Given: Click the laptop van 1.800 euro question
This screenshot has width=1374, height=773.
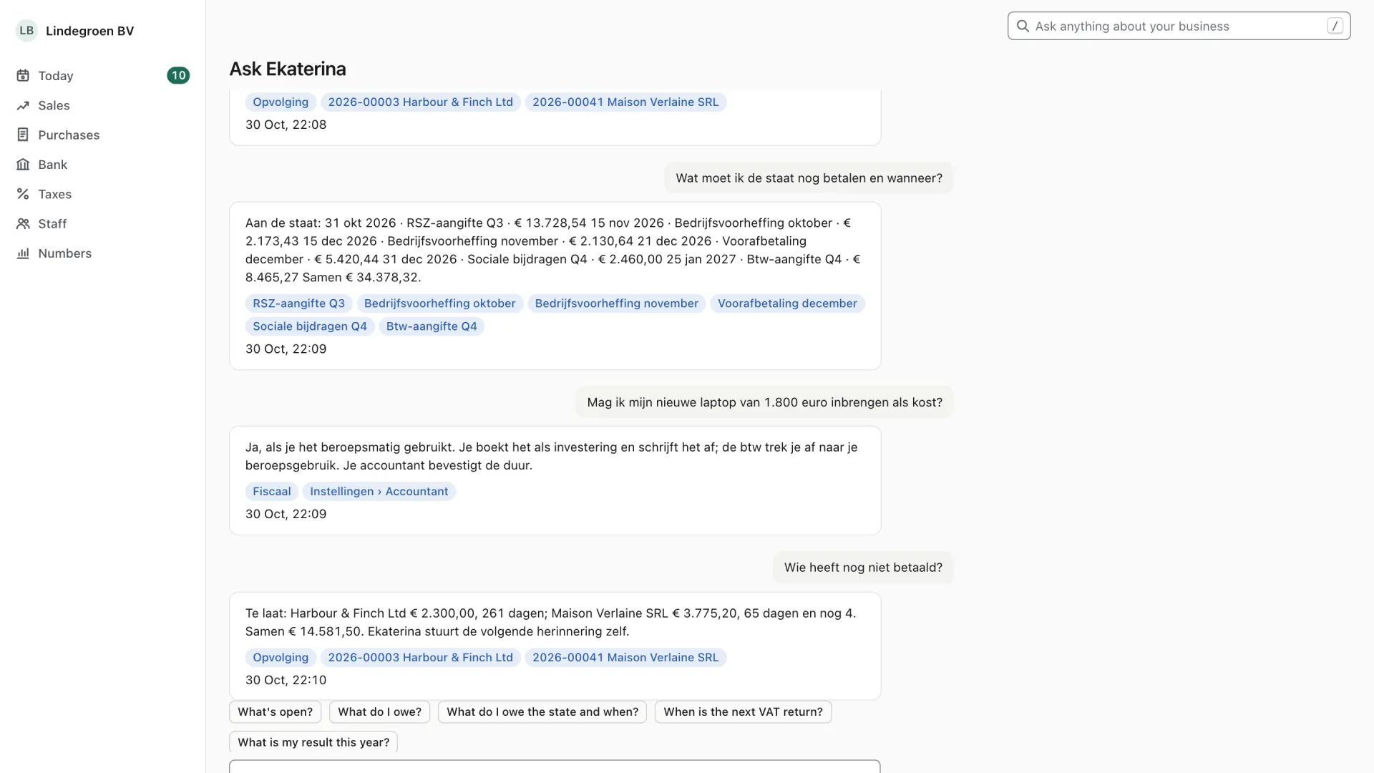Looking at the screenshot, I should click(764, 402).
